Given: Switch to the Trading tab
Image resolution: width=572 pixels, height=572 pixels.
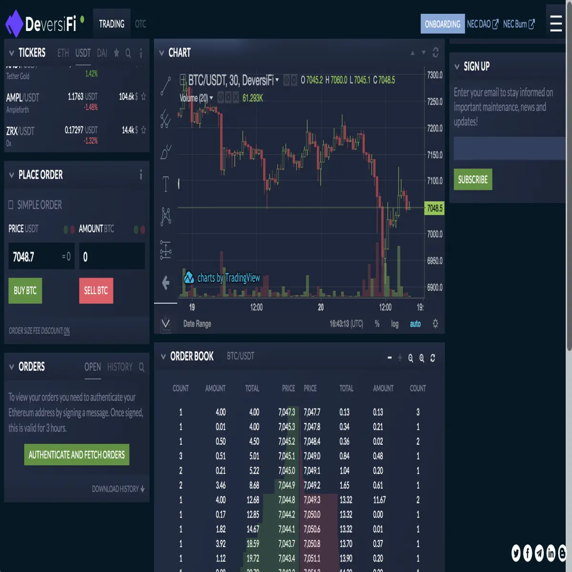Looking at the screenshot, I should pyautogui.click(x=112, y=24).
